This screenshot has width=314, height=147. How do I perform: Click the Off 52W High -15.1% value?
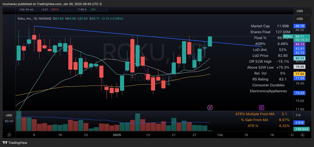click(283, 62)
